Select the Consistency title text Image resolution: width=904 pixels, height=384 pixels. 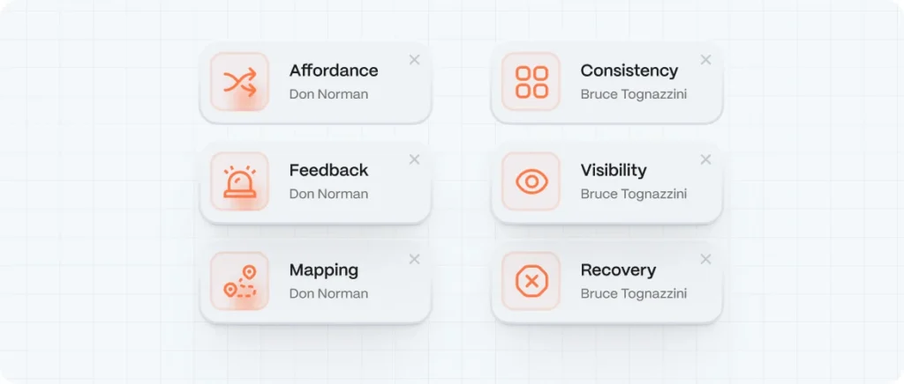point(629,70)
